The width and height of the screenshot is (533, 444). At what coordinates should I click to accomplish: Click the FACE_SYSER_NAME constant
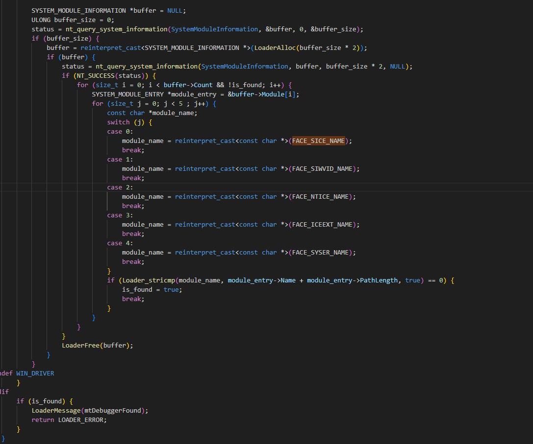320,253
